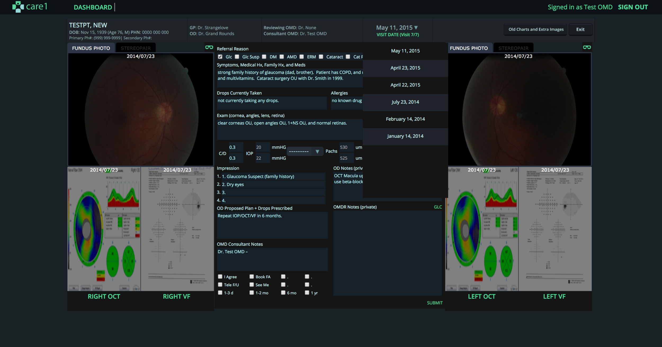Click SIGN OUT link

pyautogui.click(x=633, y=7)
